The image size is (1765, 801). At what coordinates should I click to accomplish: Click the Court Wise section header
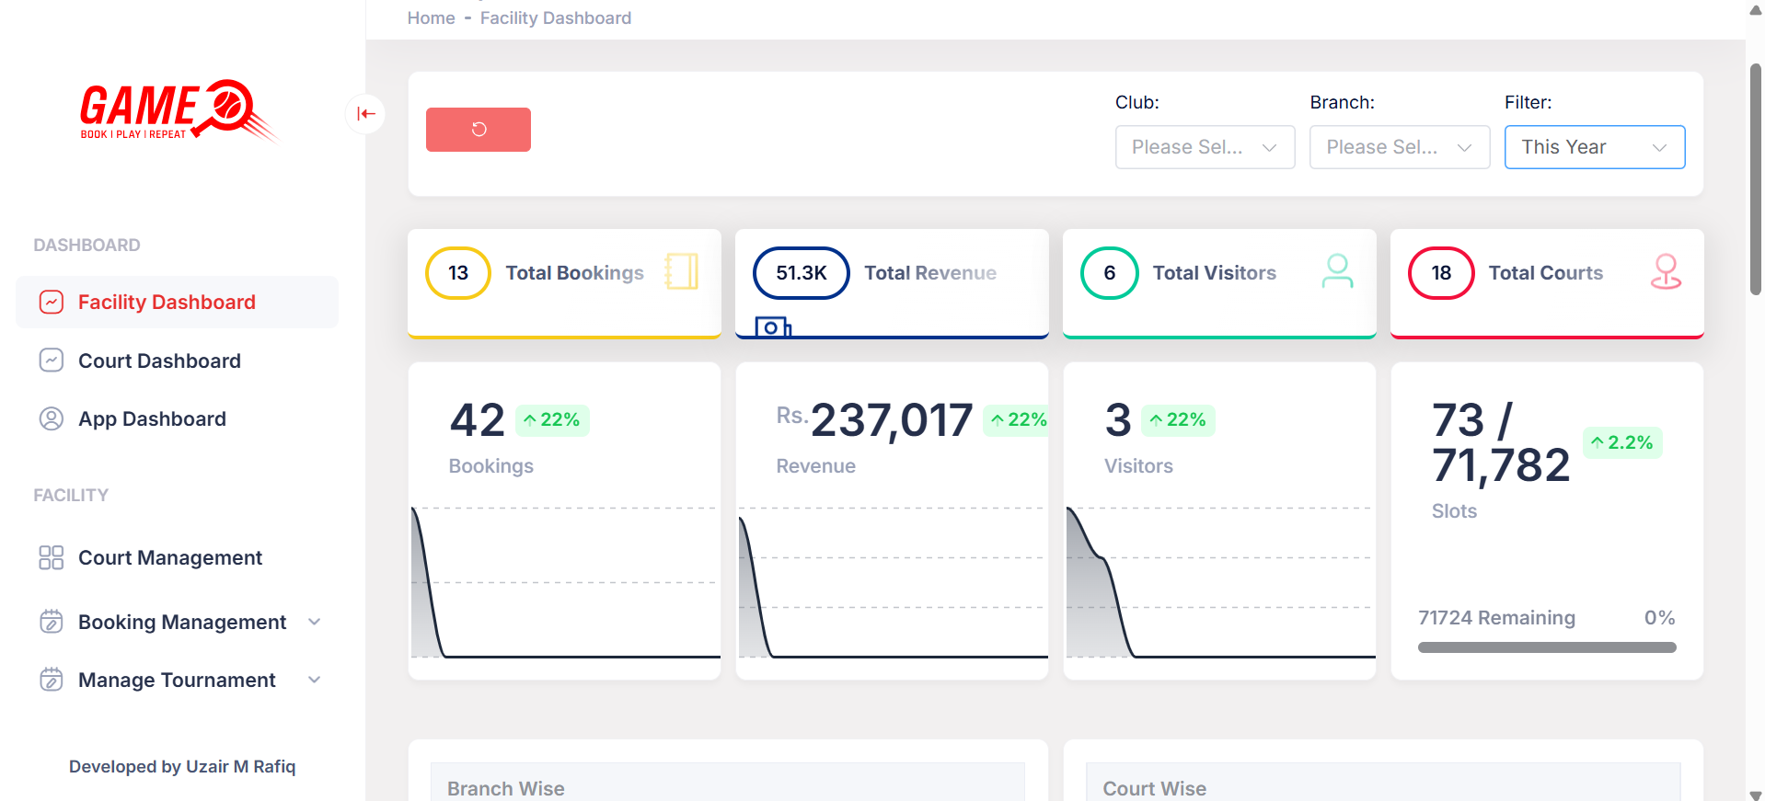tap(1383, 784)
